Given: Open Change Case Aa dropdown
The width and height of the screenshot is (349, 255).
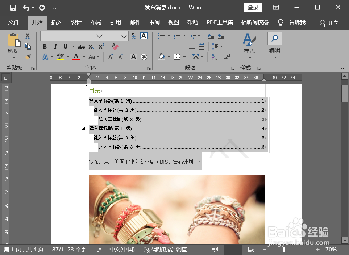Looking at the screenshot, I should [x=94, y=57].
